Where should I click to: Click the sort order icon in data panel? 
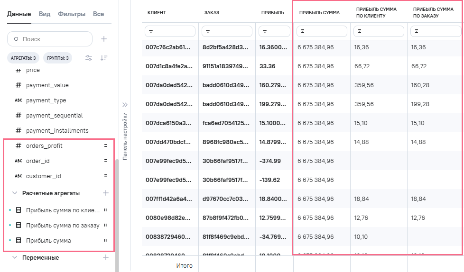(x=104, y=58)
